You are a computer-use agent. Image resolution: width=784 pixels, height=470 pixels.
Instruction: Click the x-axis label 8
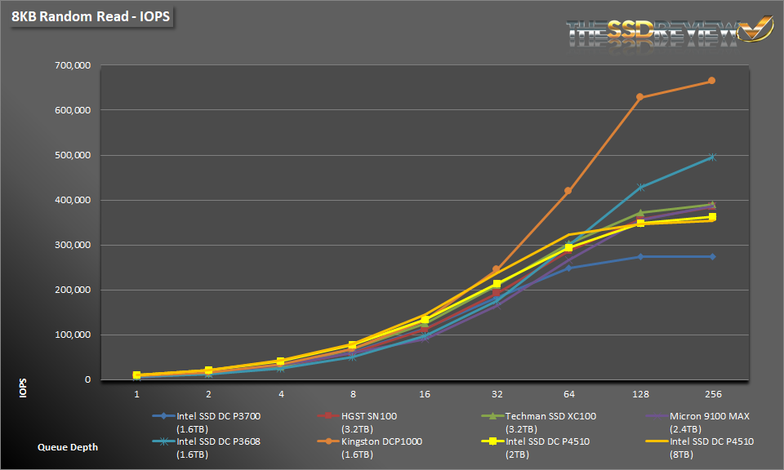click(353, 394)
